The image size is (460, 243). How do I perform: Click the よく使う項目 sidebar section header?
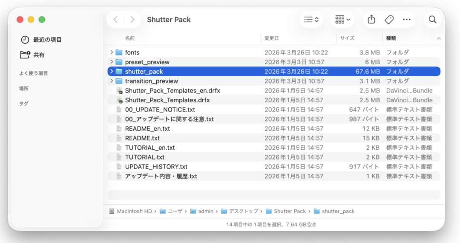pyautogui.click(x=34, y=73)
